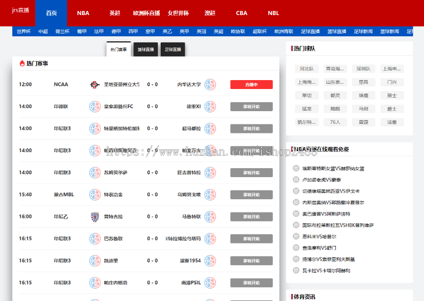
Task: Click the 苏姆贝尔萨 team badge
Action: 95,173
